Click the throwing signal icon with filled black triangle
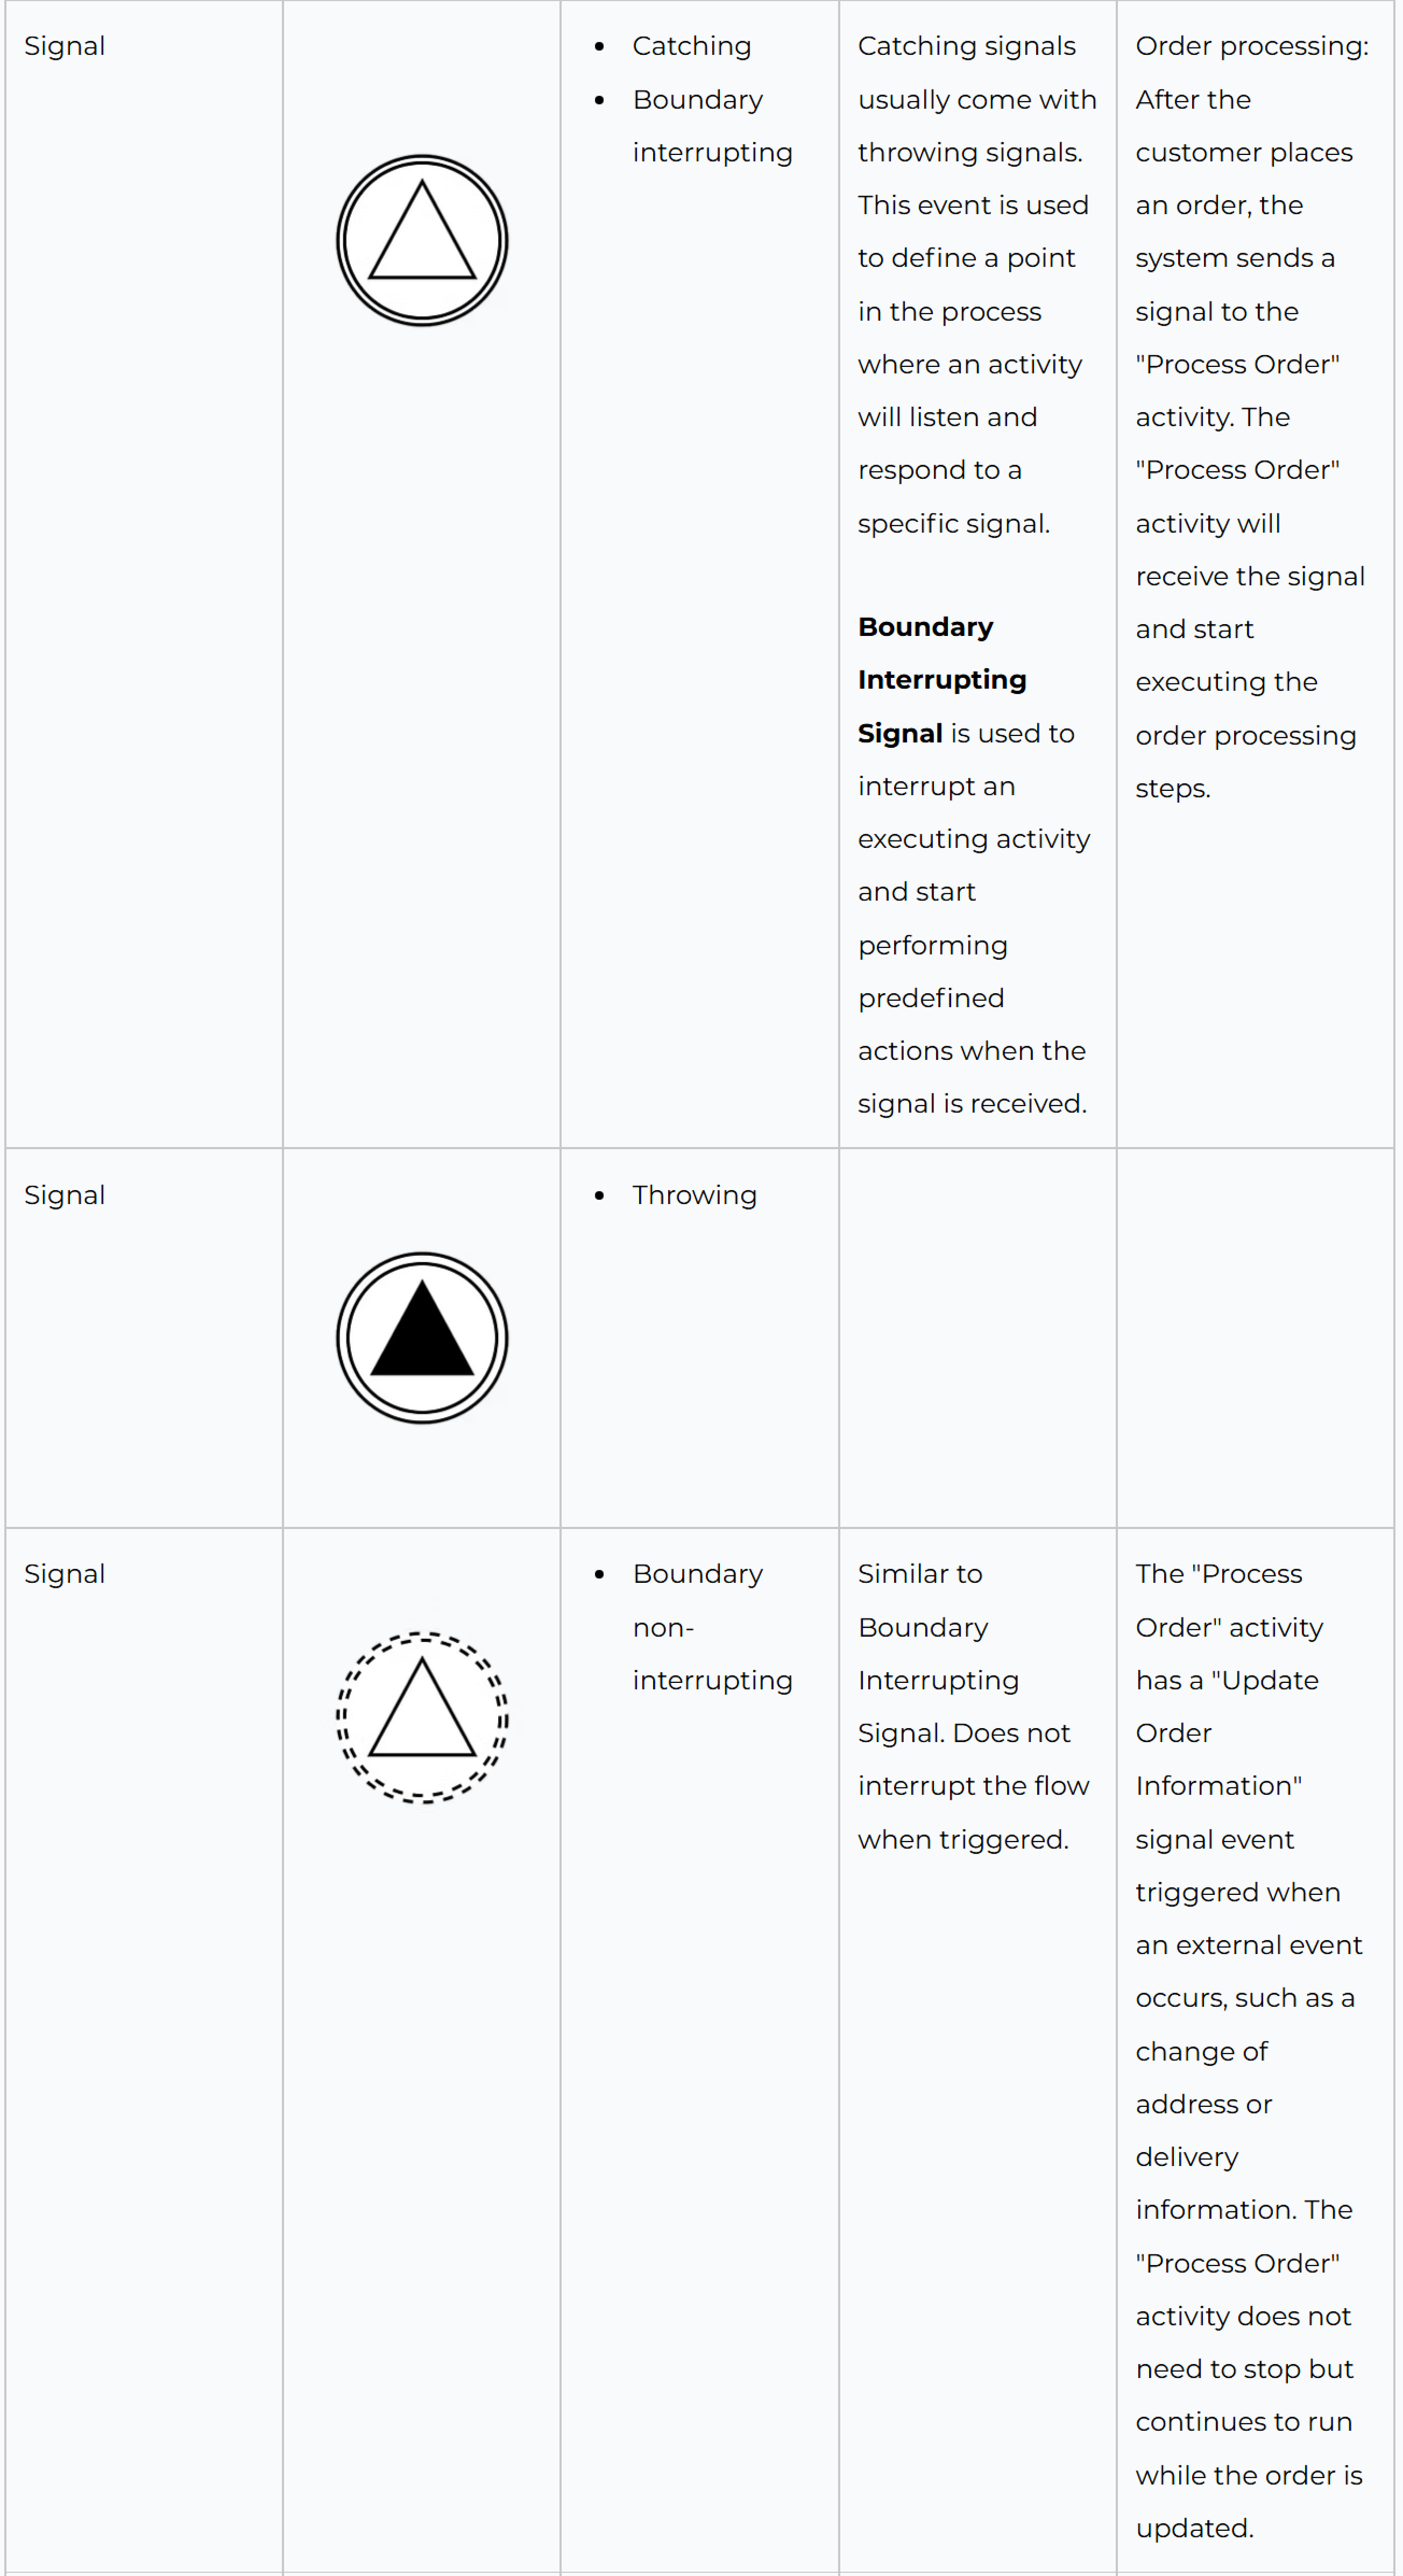This screenshot has width=1403, height=2576. (422, 1338)
